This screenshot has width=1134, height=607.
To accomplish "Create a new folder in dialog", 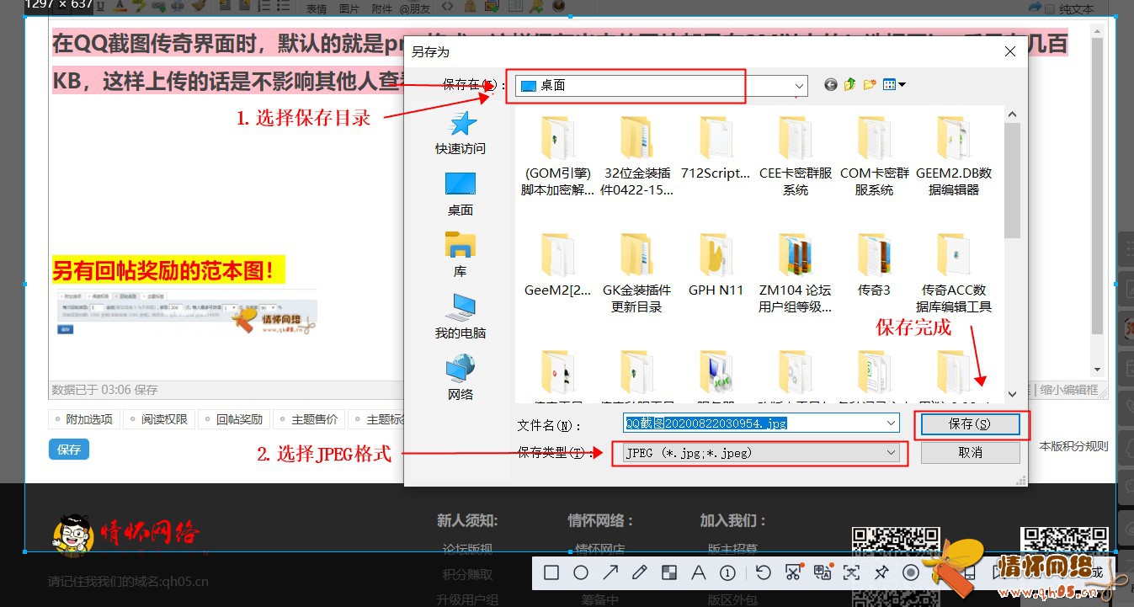I will 870,85.
